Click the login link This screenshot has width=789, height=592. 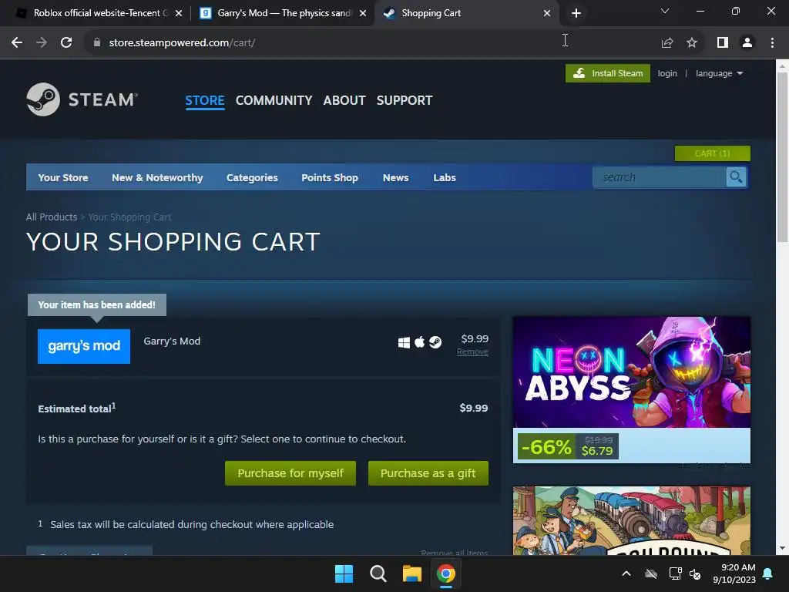click(667, 73)
